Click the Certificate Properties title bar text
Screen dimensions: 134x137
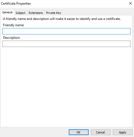(x=16, y=4)
